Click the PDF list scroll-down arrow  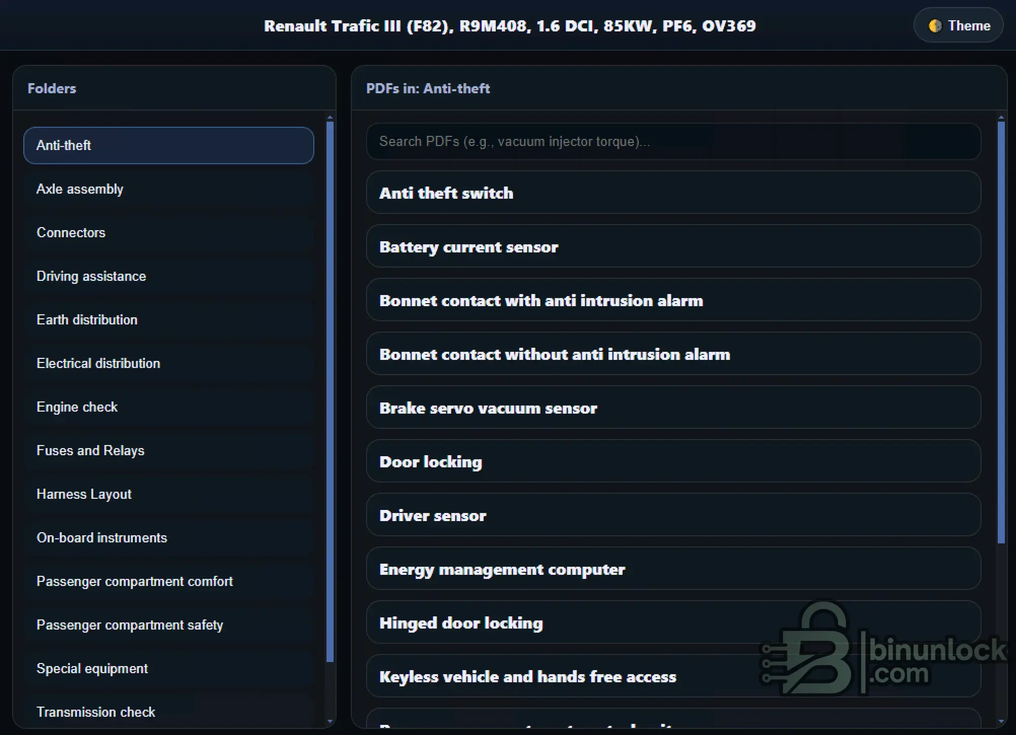1001,721
